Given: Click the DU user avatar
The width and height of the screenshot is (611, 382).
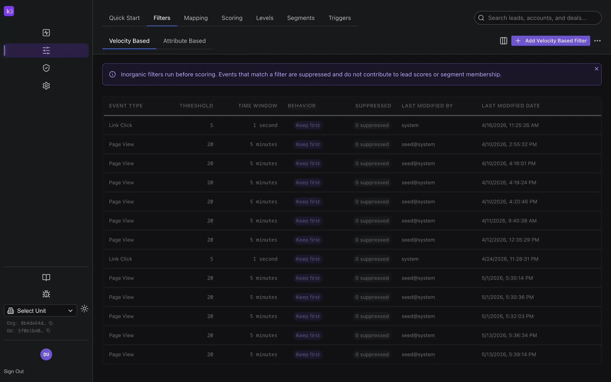Looking at the screenshot, I should [46, 354].
